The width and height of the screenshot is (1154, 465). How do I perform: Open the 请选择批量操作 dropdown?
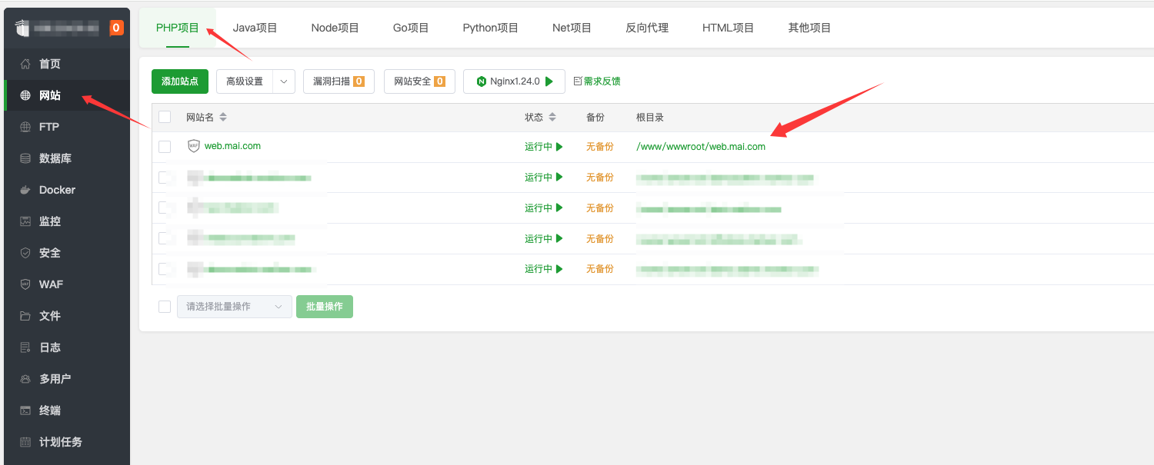click(235, 307)
